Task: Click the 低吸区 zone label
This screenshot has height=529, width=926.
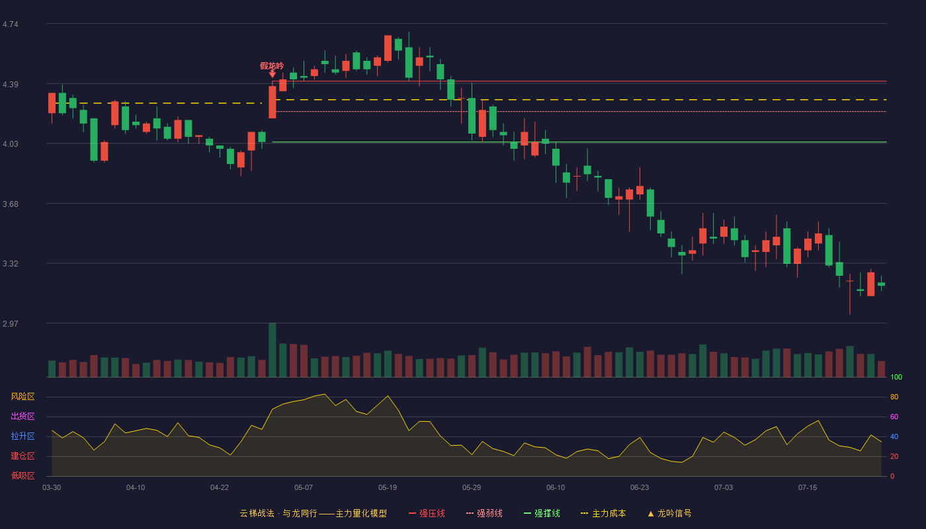Action: (x=22, y=476)
